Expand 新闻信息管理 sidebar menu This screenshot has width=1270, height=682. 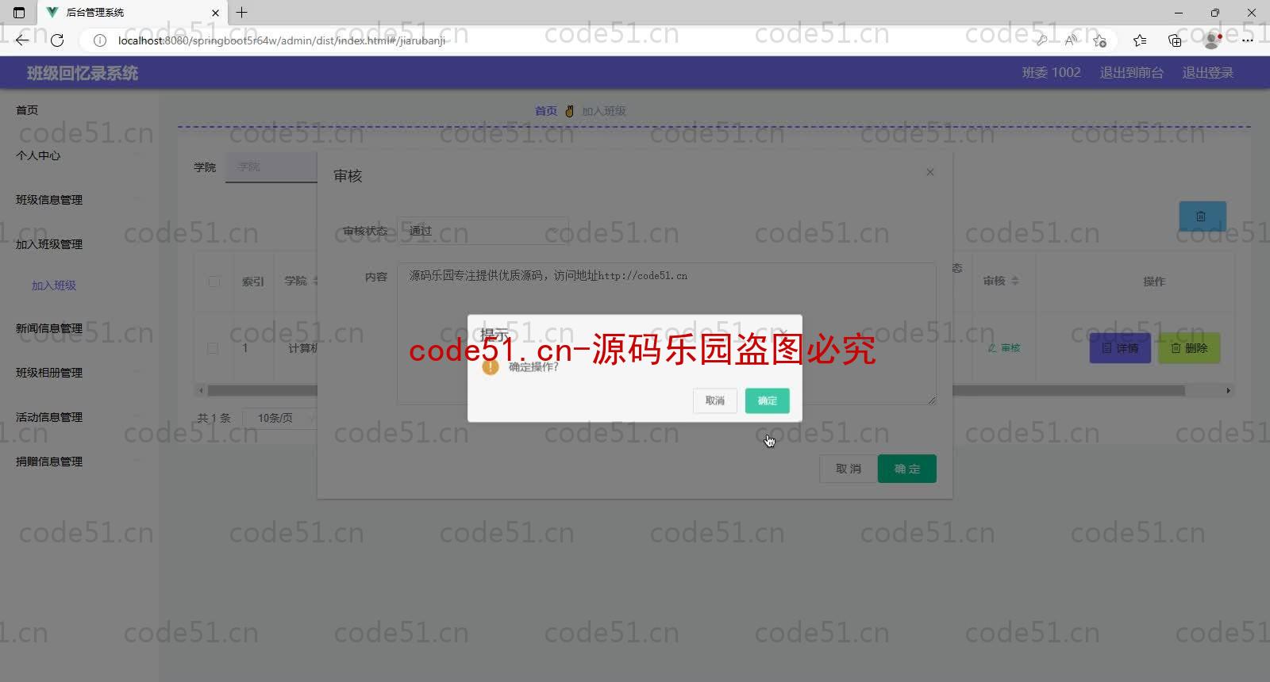coord(49,328)
